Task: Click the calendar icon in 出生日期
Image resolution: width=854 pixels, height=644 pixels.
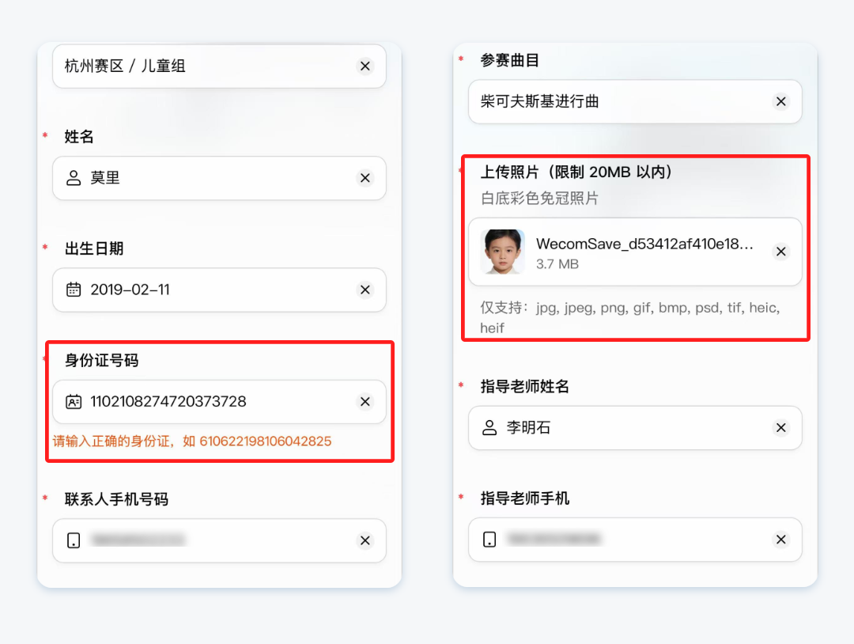Action: pyautogui.click(x=74, y=290)
